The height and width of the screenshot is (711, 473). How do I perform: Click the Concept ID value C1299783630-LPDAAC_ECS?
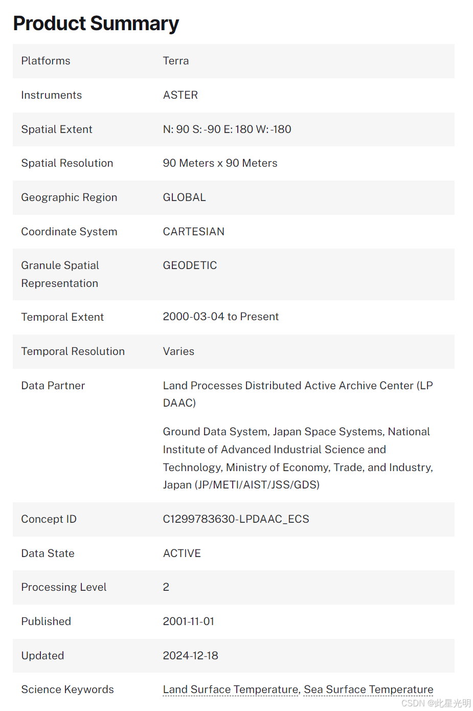(x=236, y=519)
